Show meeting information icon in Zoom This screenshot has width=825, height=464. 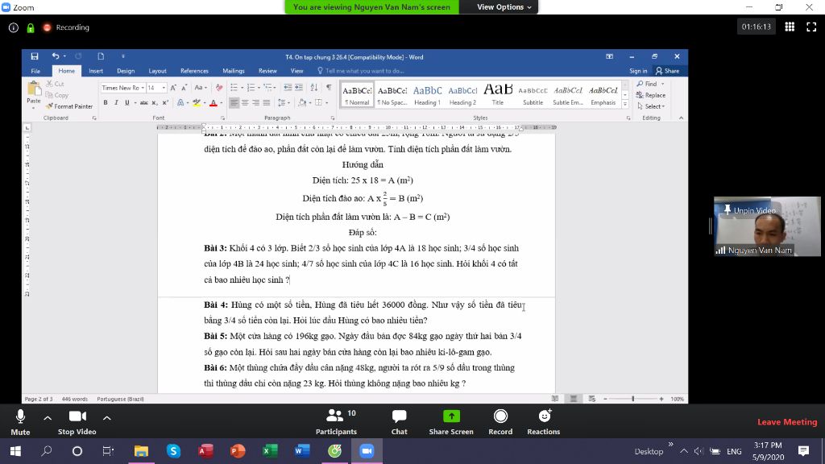pyautogui.click(x=13, y=27)
